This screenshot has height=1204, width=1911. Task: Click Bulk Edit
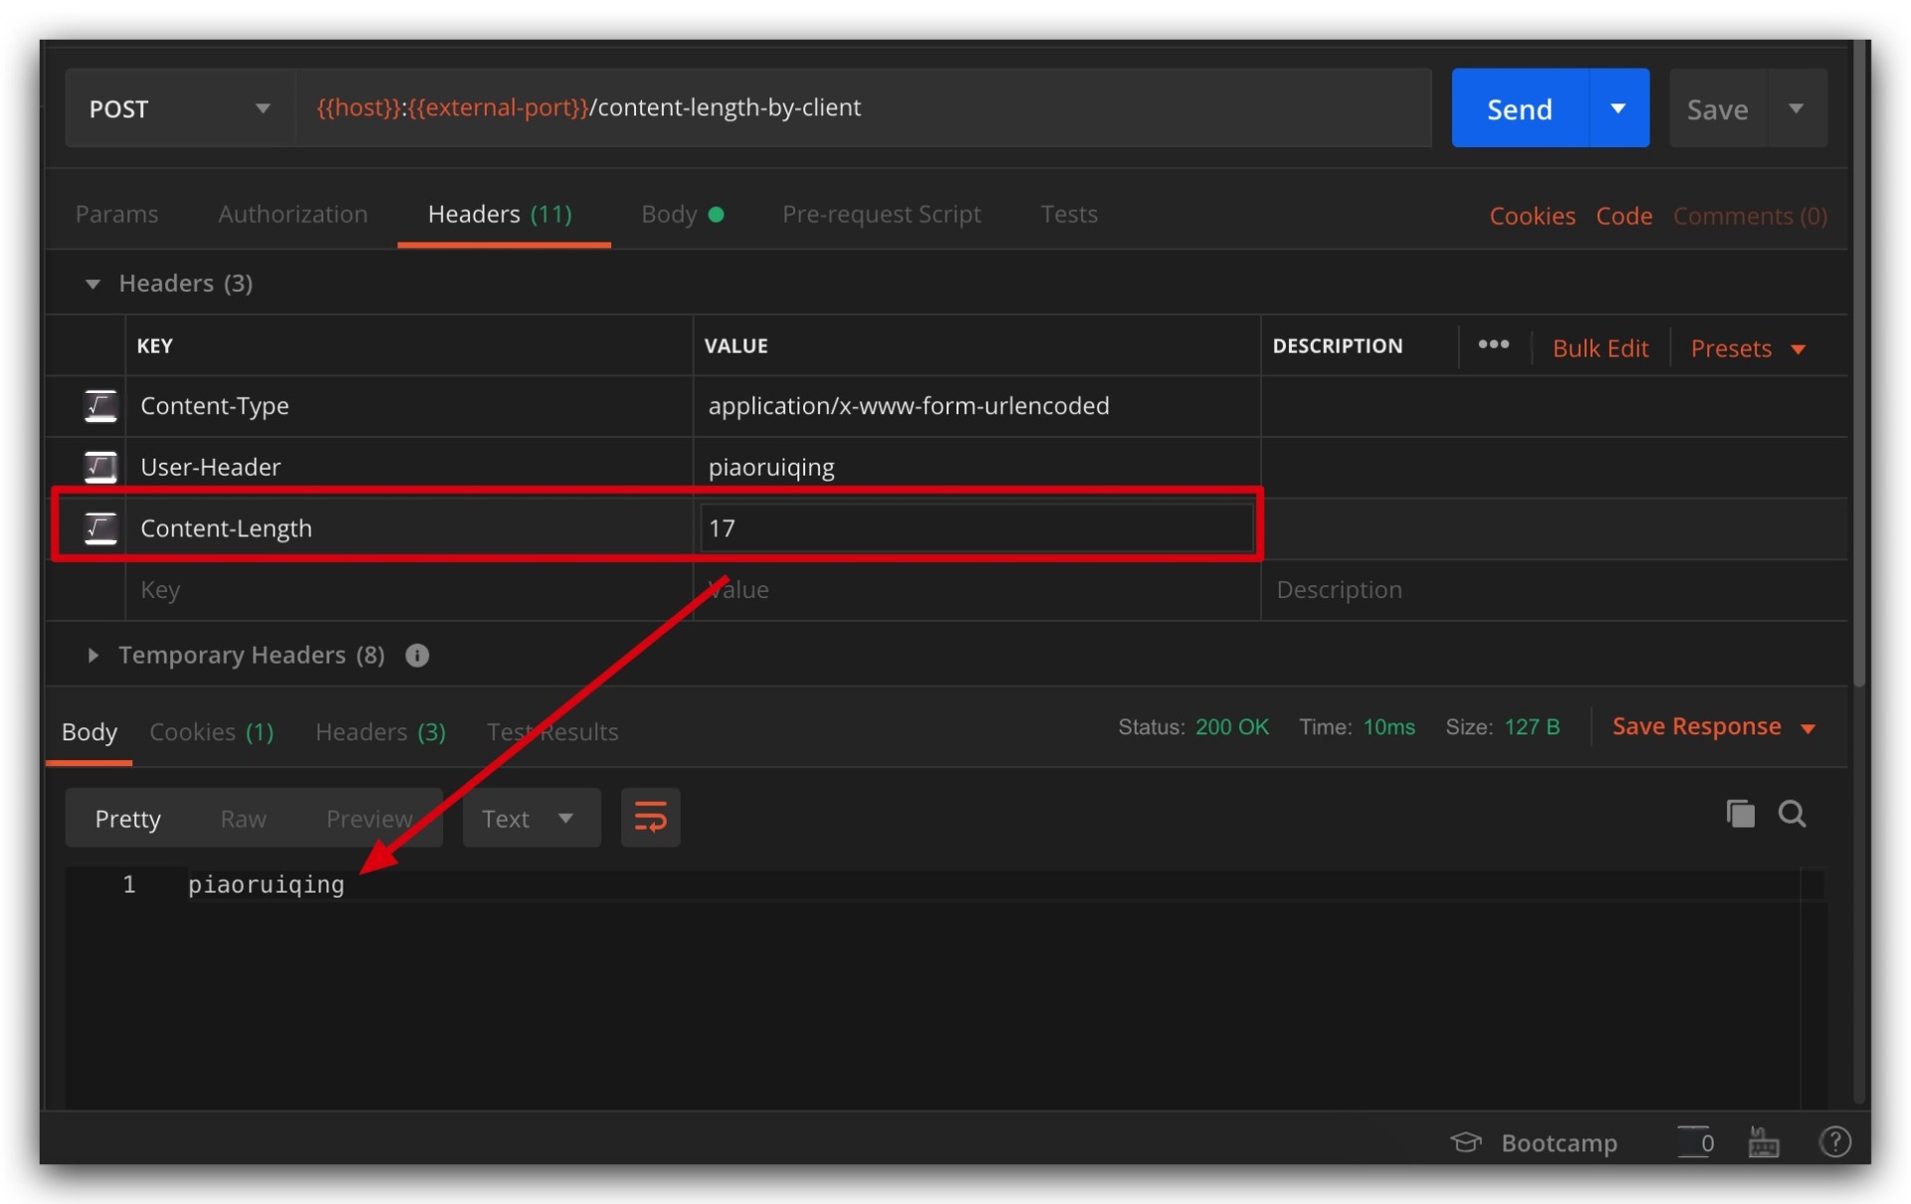1600,349
